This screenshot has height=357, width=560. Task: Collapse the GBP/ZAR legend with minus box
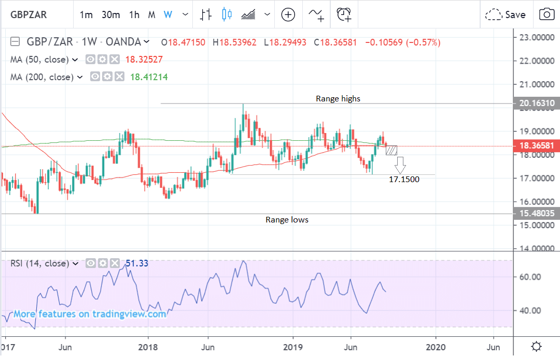click(15, 42)
